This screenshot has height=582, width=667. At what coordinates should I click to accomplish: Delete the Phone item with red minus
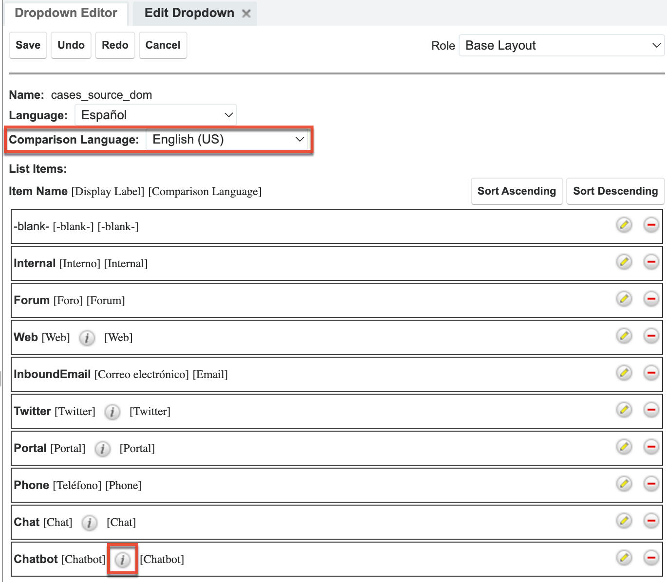tap(651, 484)
